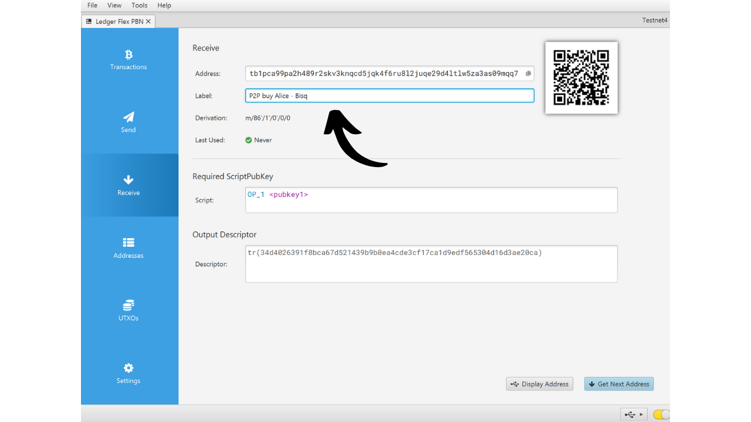Open the View menu
751x422 pixels.
click(x=114, y=5)
